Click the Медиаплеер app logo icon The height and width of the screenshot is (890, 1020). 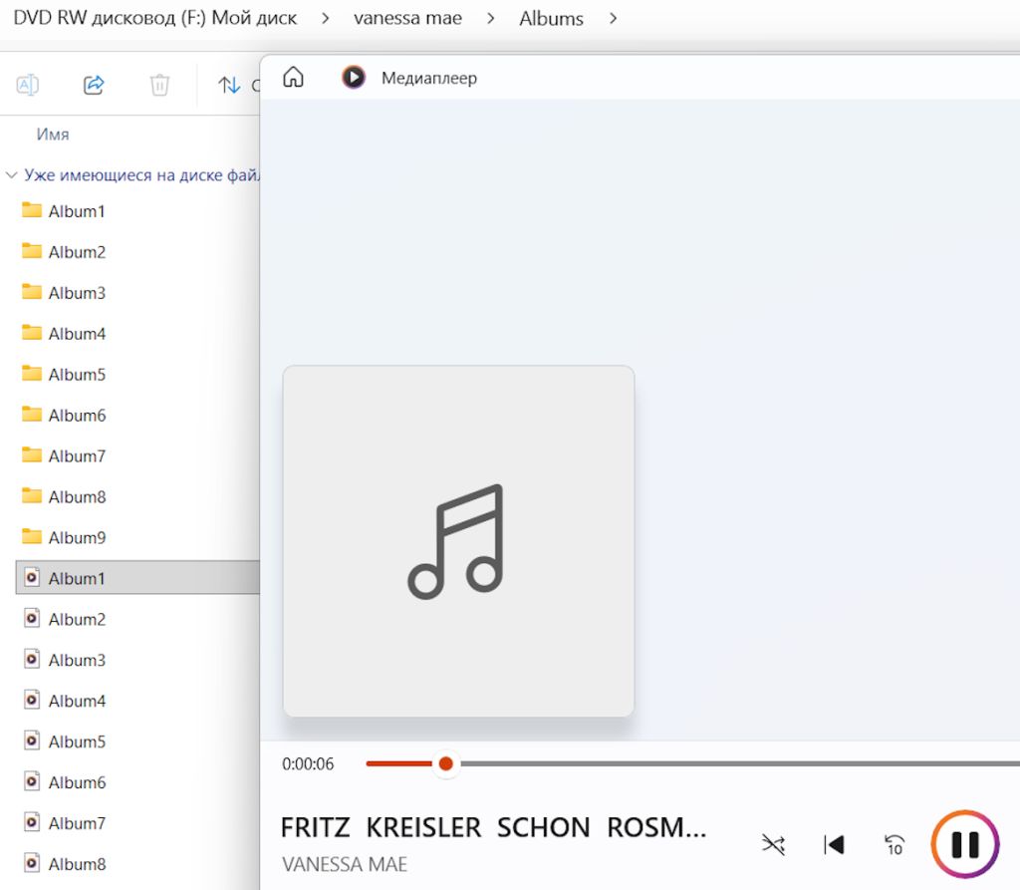click(354, 78)
